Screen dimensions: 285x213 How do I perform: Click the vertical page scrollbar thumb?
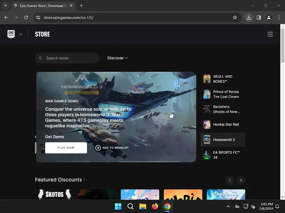[x=283, y=46]
